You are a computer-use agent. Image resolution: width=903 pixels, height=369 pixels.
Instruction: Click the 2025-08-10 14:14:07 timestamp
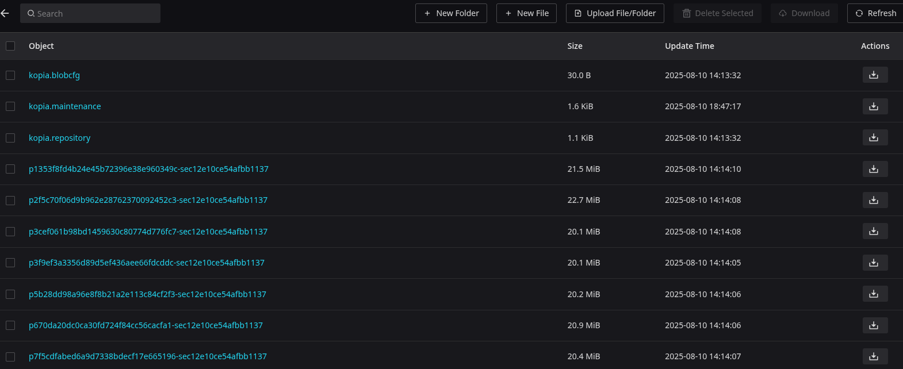(703, 356)
